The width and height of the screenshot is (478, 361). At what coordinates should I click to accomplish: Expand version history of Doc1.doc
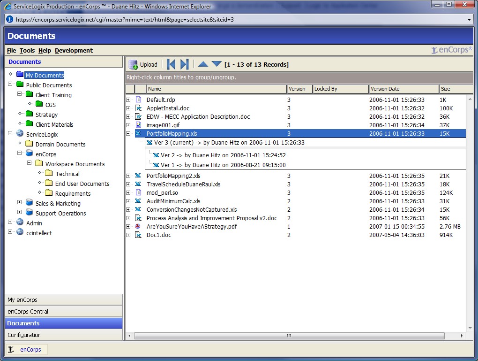(128, 235)
